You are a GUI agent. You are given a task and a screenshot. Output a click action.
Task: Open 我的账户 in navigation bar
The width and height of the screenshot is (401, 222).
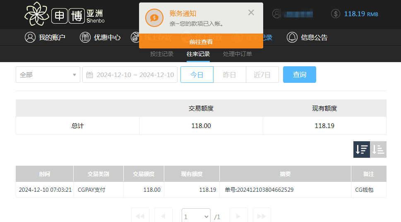[45, 37]
